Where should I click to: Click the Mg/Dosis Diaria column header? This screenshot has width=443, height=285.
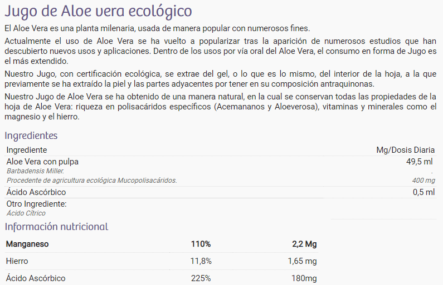pyautogui.click(x=405, y=150)
